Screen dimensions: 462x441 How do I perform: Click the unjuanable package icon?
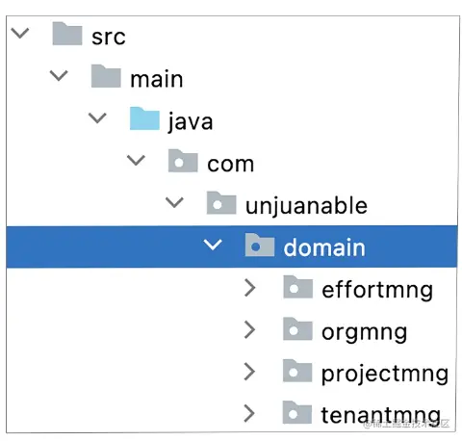tap(221, 203)
